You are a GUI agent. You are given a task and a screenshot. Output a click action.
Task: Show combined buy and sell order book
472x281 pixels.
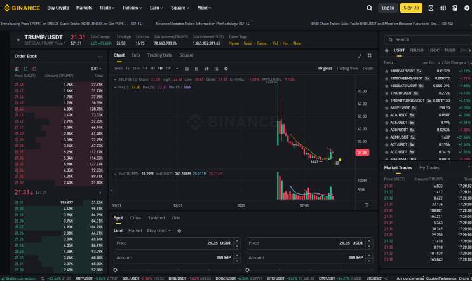pos(17,69)
